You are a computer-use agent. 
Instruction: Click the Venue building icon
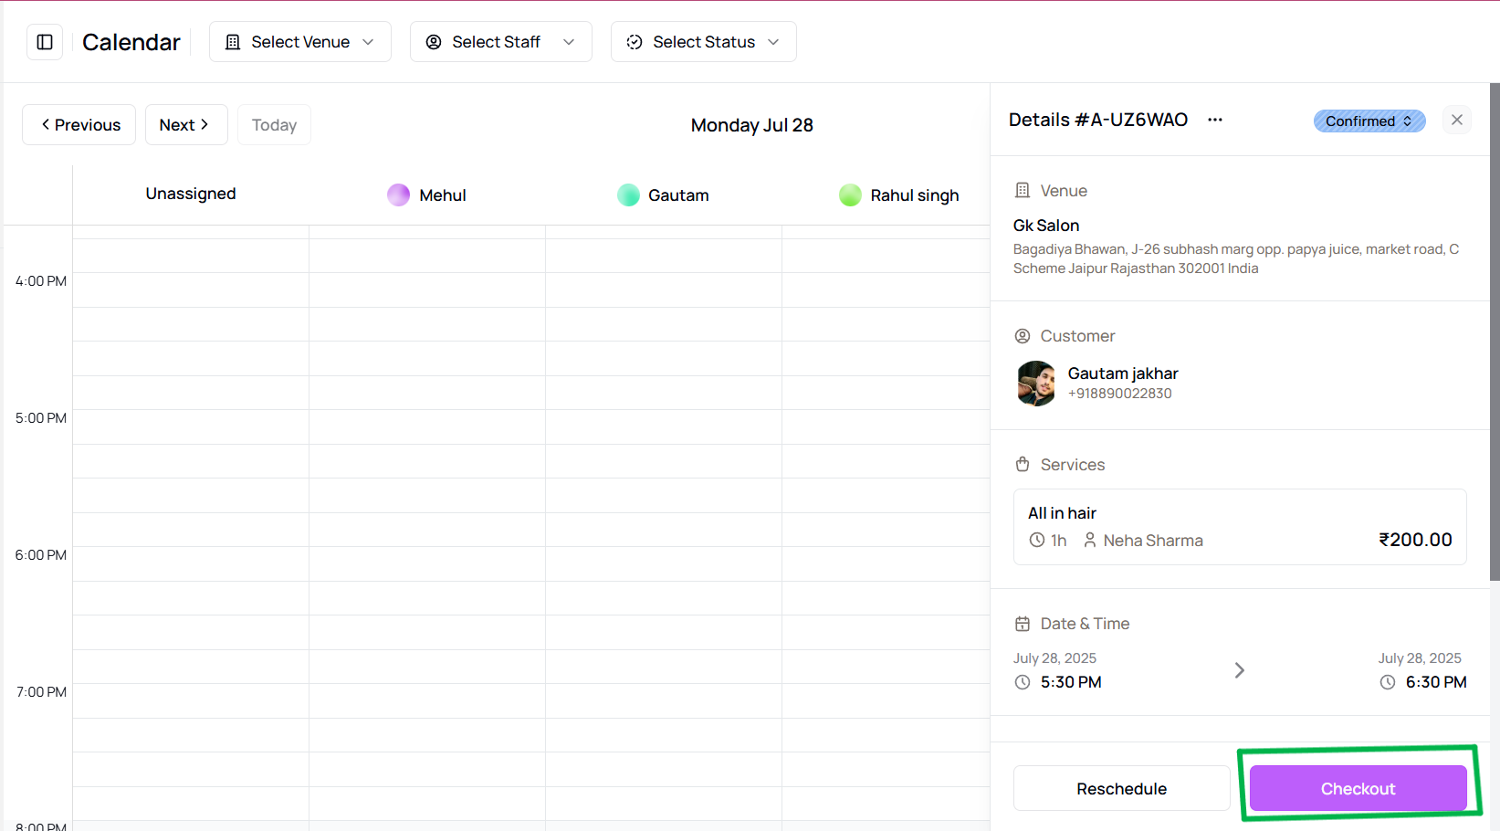(1023, 191)
